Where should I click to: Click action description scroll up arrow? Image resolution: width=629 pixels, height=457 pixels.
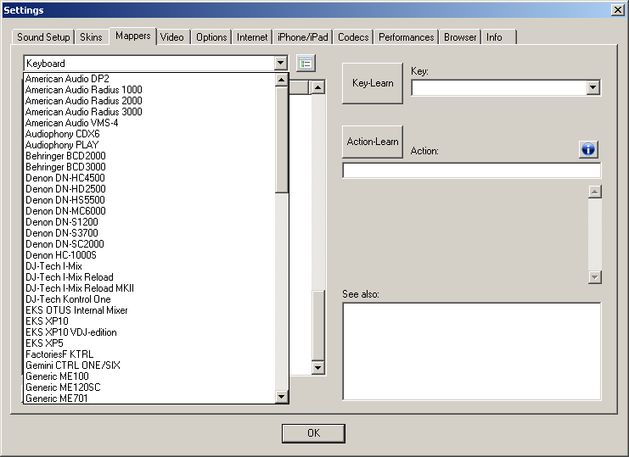pyautogui.click(x=594, y=192)
